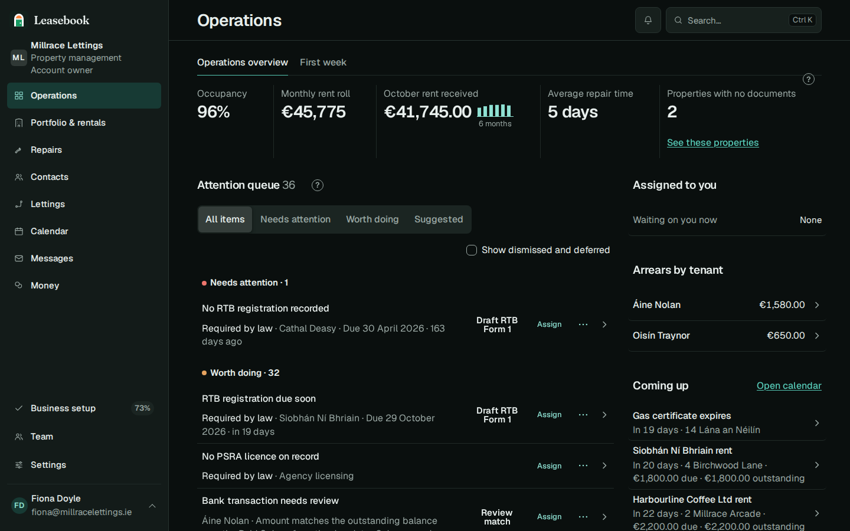Click the Portfolio & rentals building icon
This screenshot has width=850, height=531.
pos(19,123)
